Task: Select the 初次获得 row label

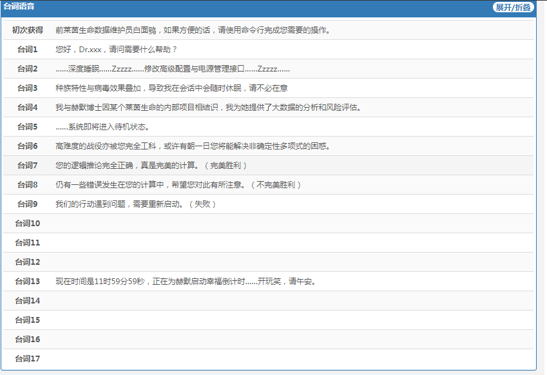Action: point(28,30)
